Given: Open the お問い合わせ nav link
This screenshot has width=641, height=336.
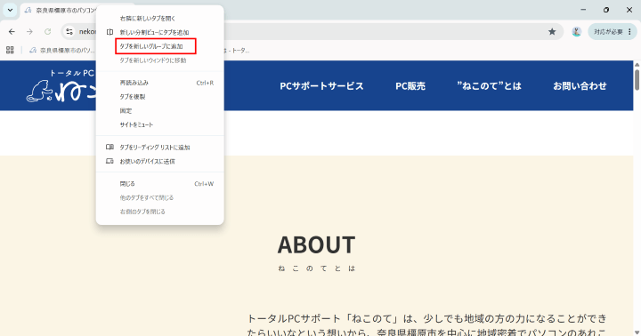Looking at the screenshot, I should (580, 85).
